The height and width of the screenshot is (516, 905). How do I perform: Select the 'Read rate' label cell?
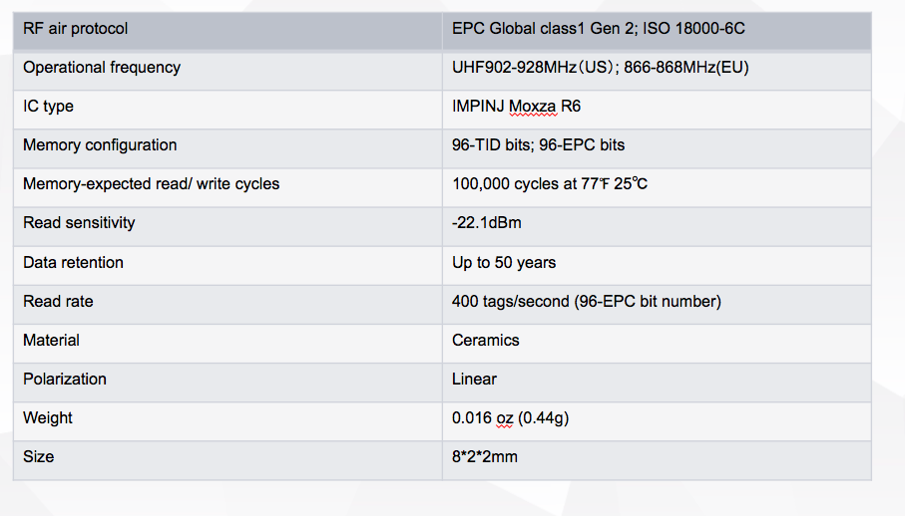(58, 302)
